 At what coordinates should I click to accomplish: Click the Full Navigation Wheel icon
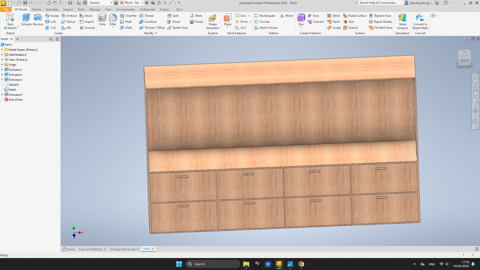pyautogui.click(x=475, y=80)
